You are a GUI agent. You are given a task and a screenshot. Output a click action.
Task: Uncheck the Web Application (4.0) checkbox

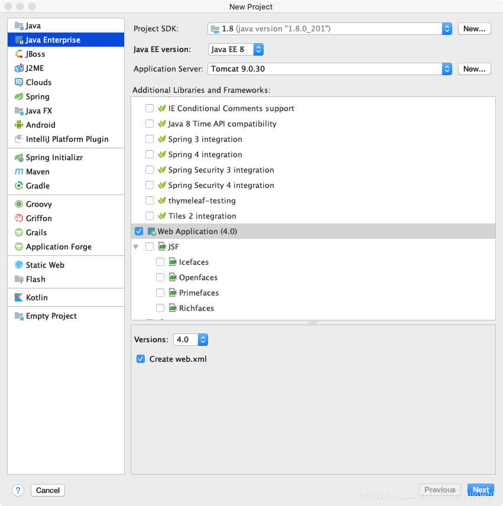pos(139,231)
